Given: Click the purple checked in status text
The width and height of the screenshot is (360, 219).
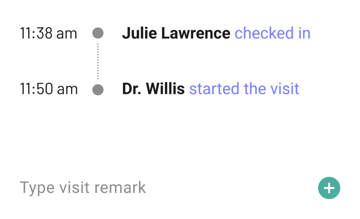Looking at the screenshot, I should [x=272, y=33].
